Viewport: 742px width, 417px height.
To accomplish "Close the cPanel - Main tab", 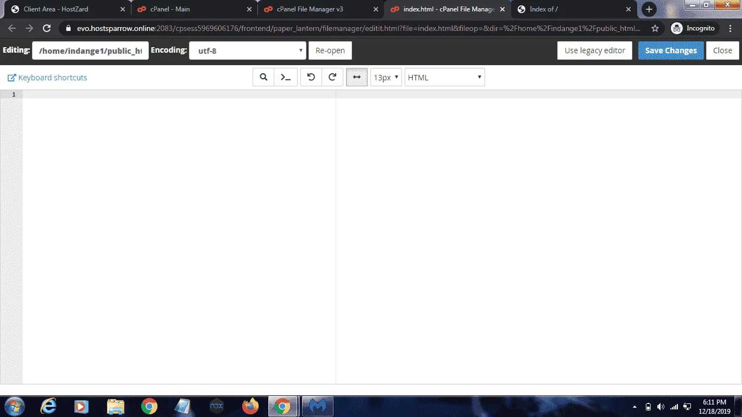I will 249,9.
